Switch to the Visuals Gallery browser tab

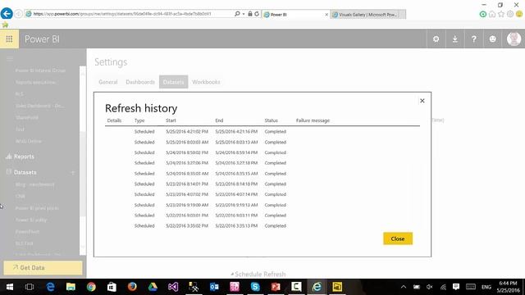click(x=367, y=15)
